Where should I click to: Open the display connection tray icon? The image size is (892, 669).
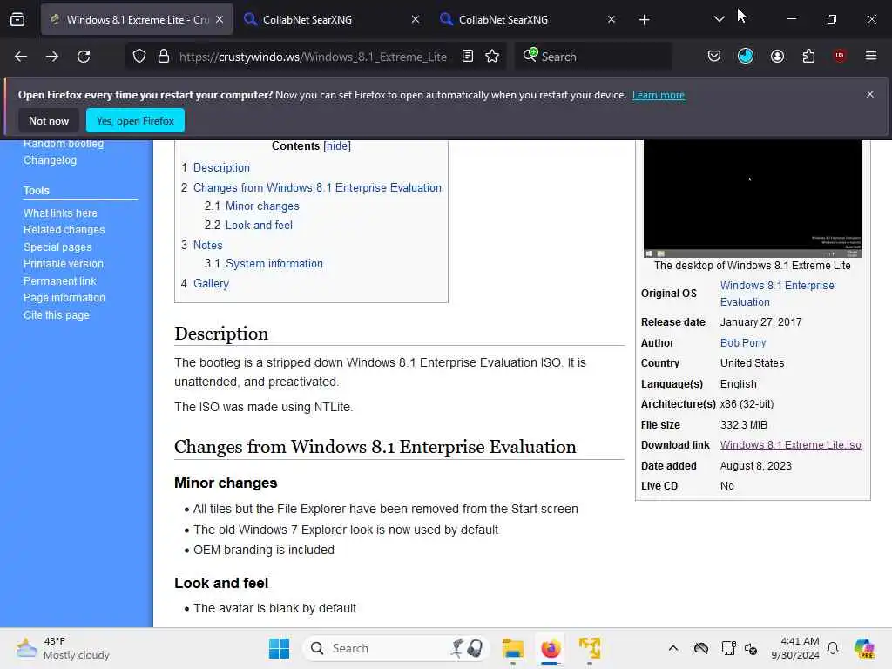[729, 648]
